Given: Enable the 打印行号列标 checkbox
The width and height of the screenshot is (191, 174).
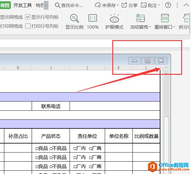Looking at the screenshot, I should (28, 26).
